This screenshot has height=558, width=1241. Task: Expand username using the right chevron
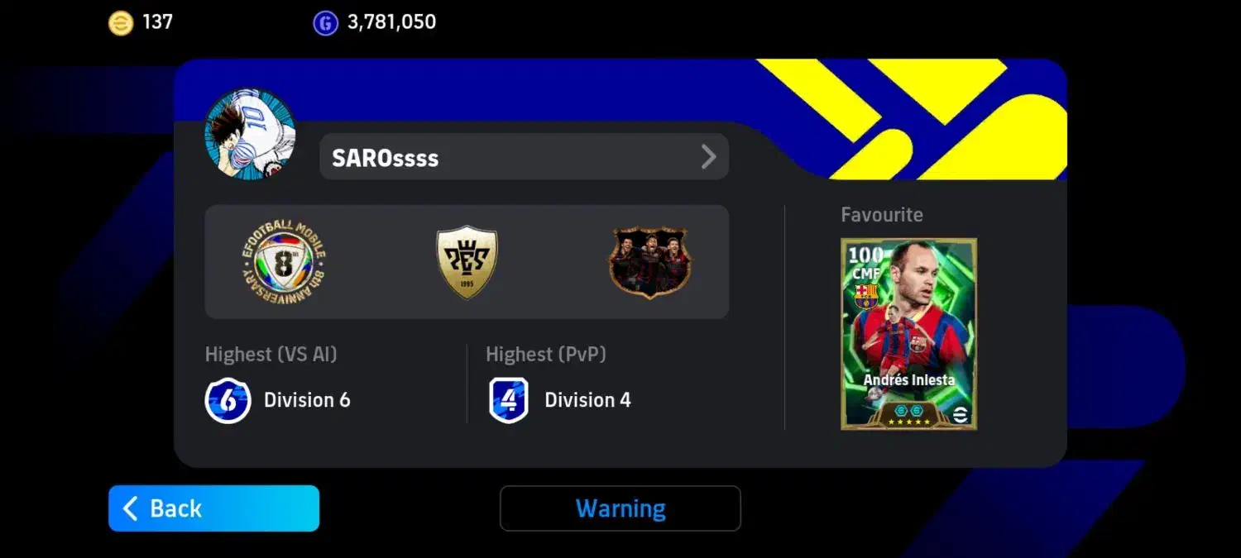click(708, 157)
